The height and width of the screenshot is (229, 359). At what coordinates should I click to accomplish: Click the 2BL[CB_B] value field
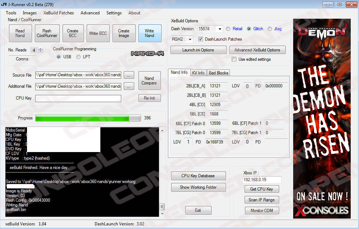tap(218, 95)
